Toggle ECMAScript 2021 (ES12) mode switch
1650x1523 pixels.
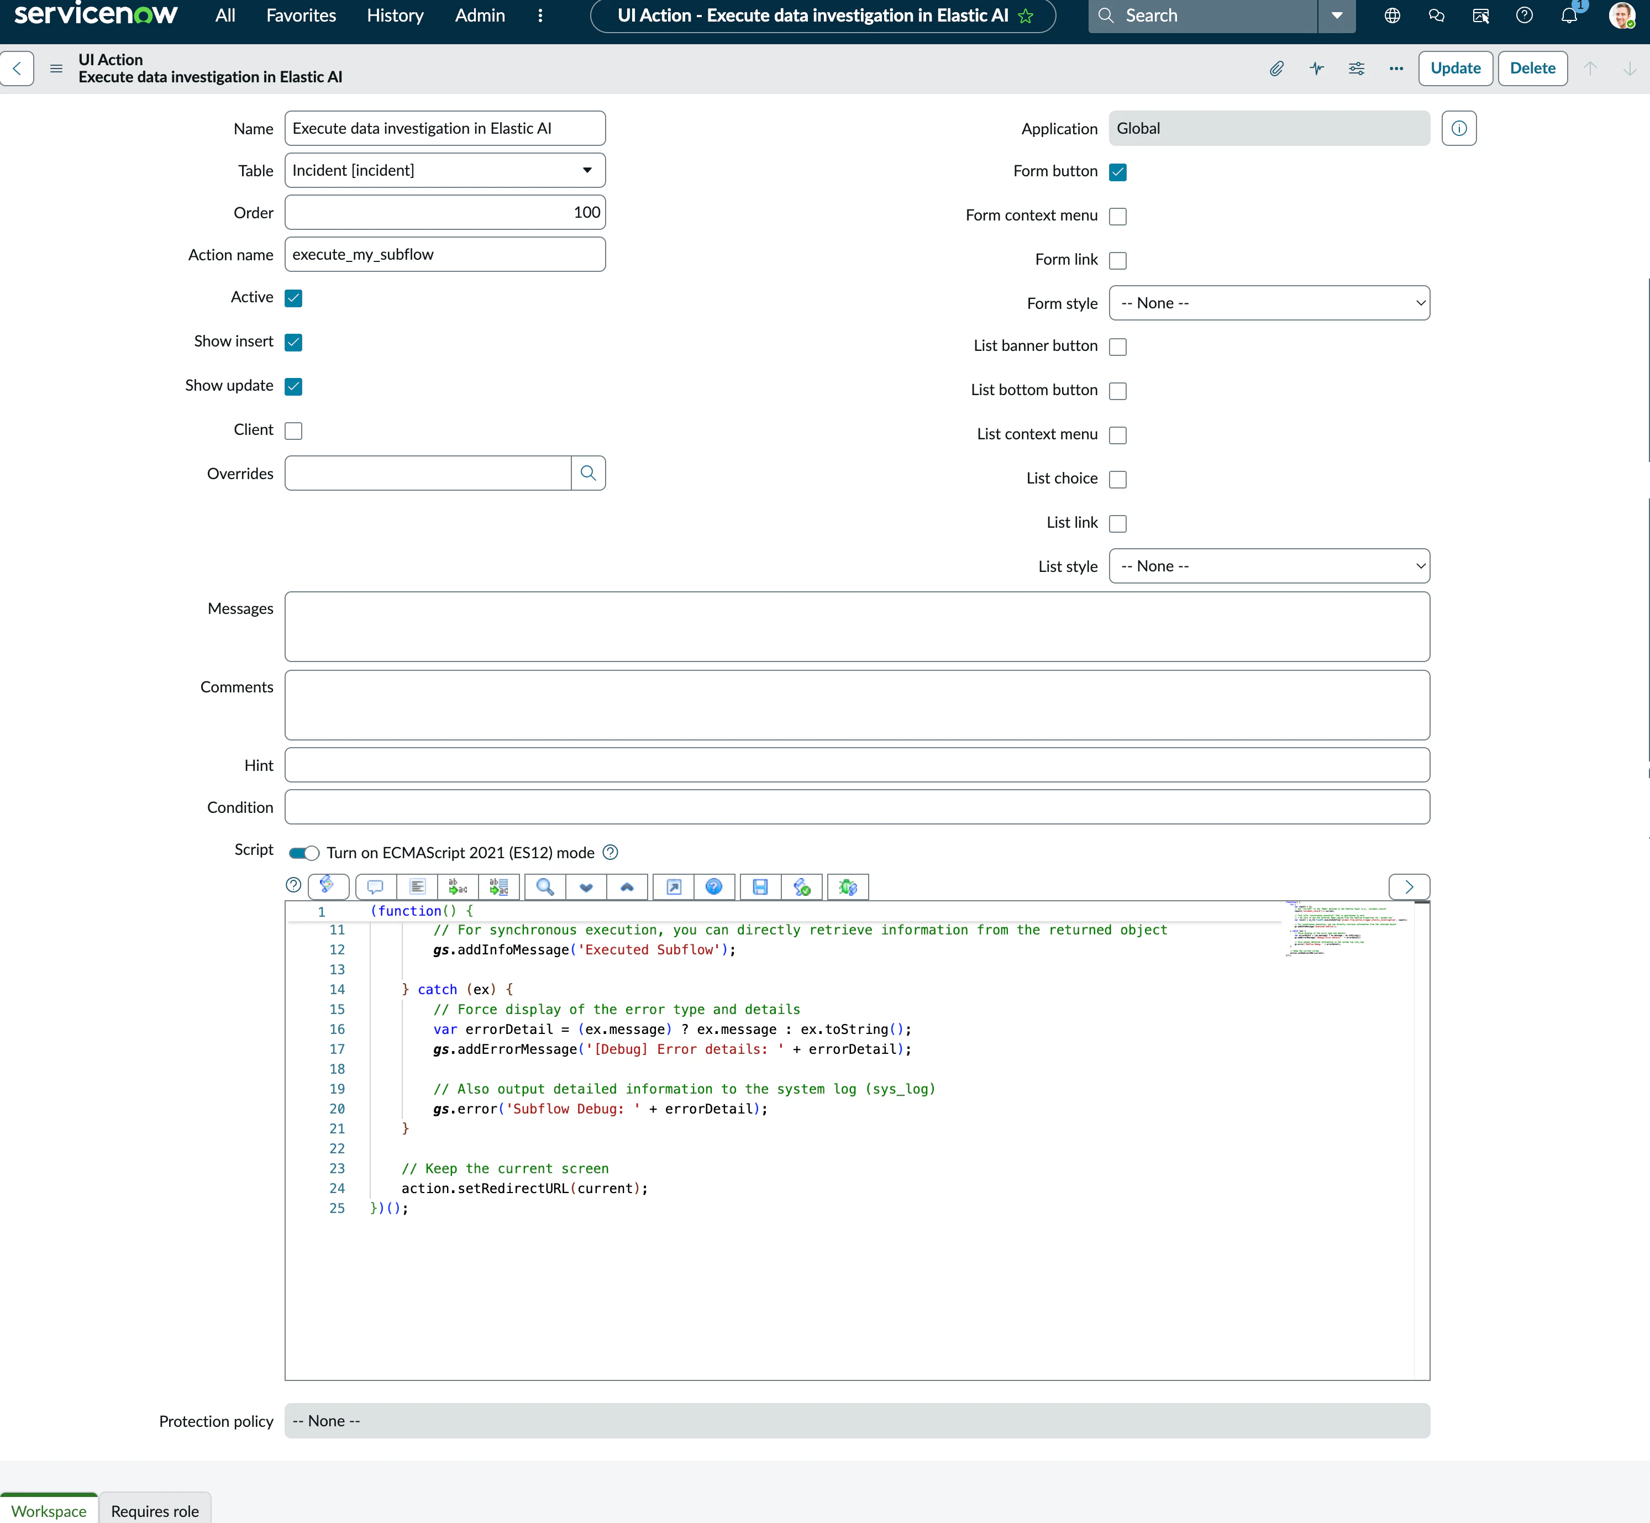[x=303, y=853]
